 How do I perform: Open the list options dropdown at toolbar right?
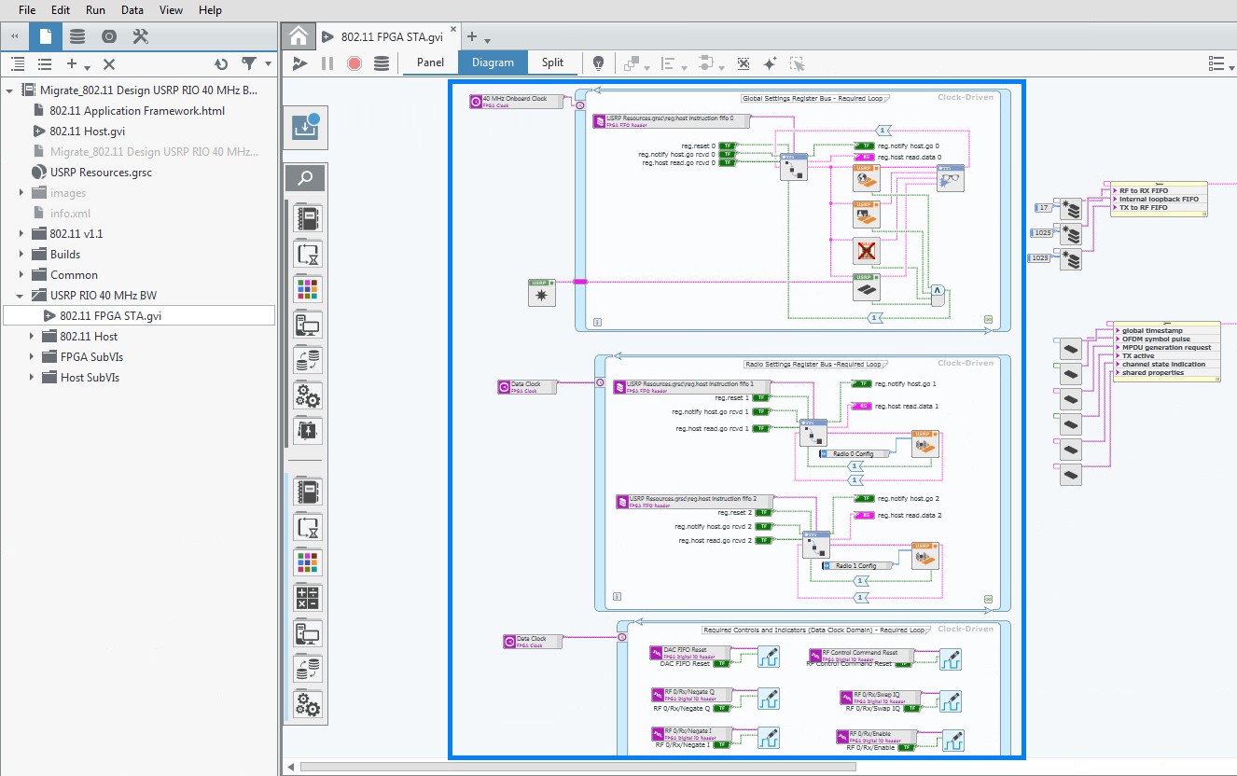(x=1220, y=63)
